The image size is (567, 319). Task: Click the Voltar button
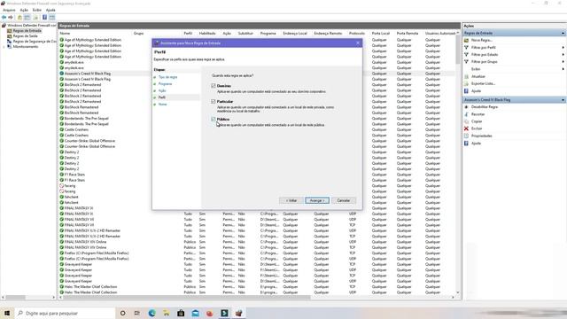click(x=291, y=200)
